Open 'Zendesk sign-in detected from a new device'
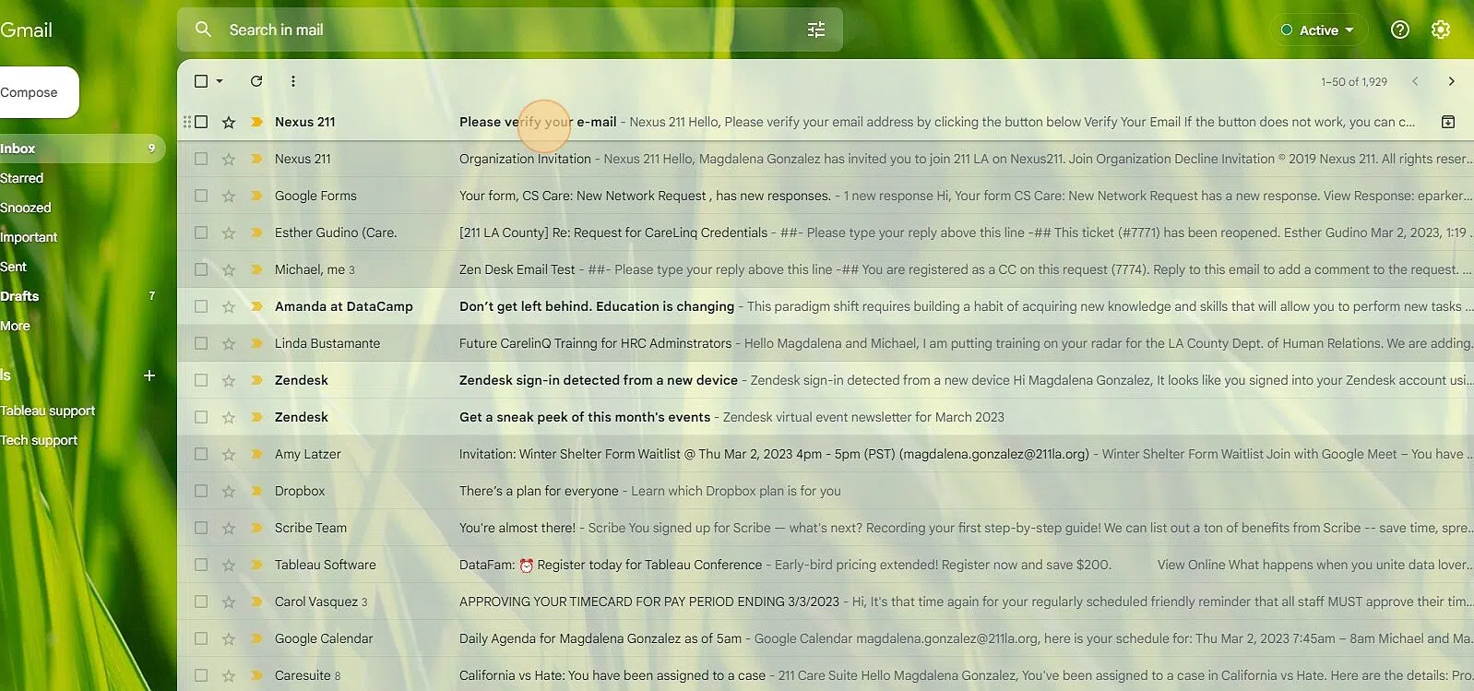Image resolution: width=1474 pixels, height=691 pixels. click(x=826, y=380)
